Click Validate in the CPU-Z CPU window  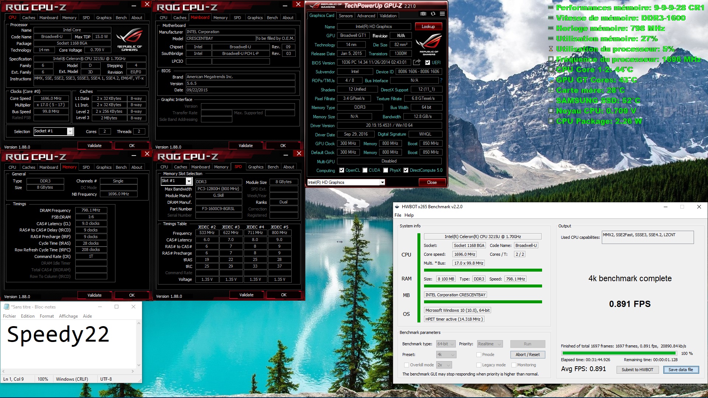click(94, 146)
